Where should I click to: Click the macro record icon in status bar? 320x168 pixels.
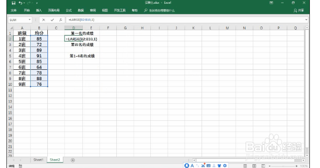pos(20,166)
